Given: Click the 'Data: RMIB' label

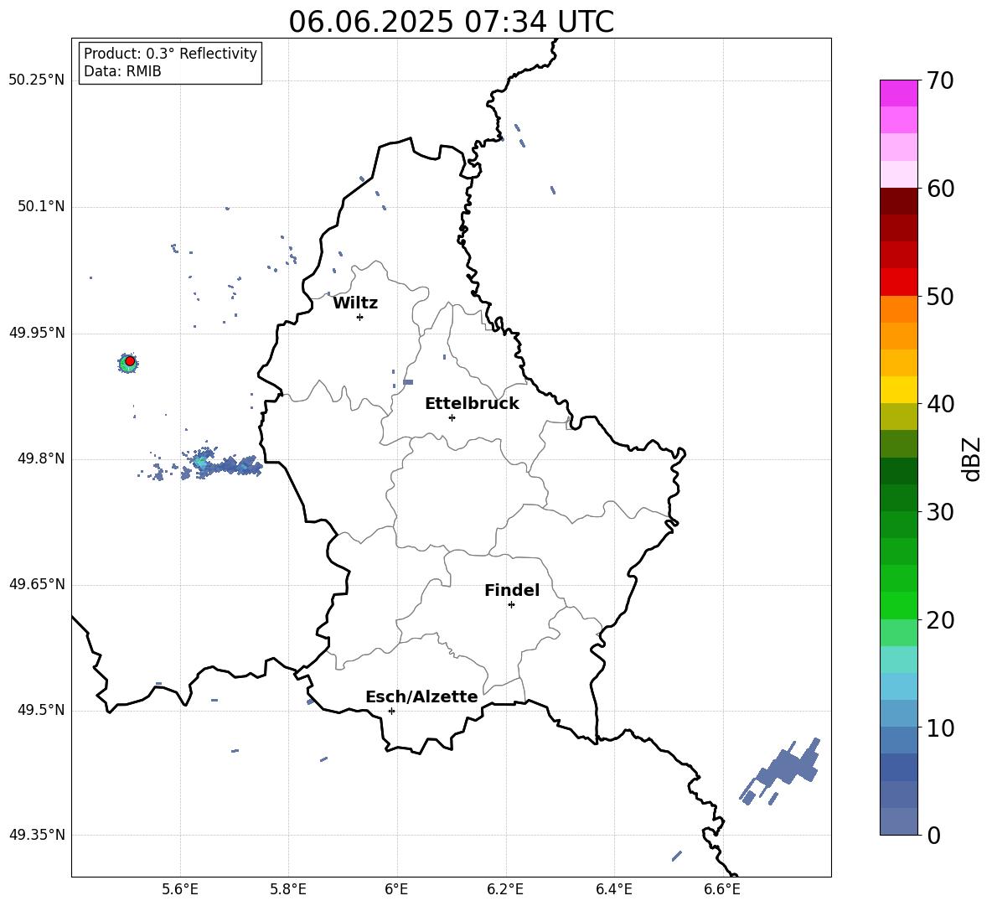Looking at the screenshot, I should click(x=122, y=71).
